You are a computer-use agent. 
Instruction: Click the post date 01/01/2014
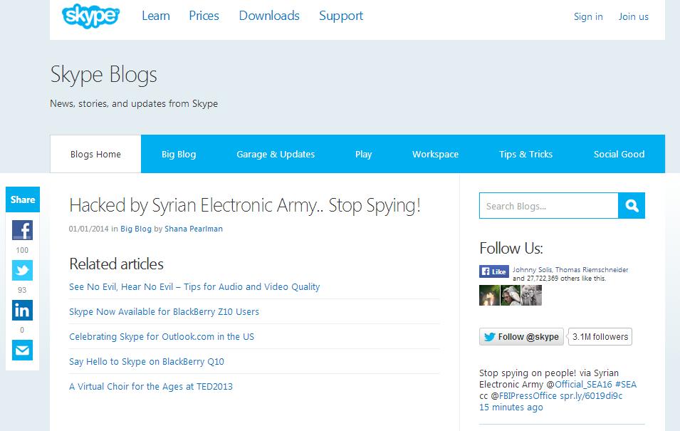click(x=88, y=229)
